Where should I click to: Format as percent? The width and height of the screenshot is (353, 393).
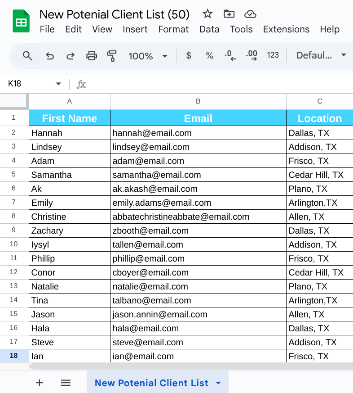[209, 55]
